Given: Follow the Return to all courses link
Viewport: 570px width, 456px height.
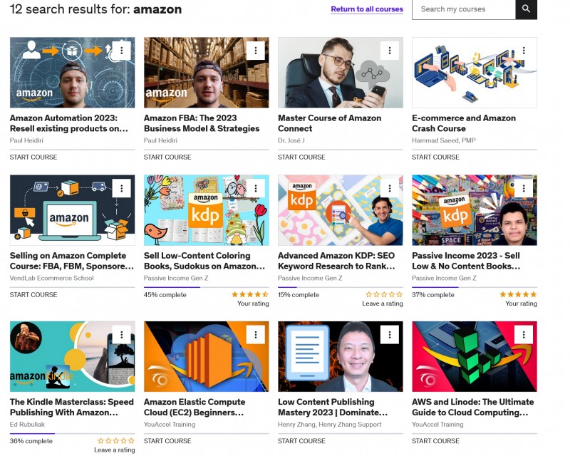Looking at the screenshot, I should click(367, 9).
